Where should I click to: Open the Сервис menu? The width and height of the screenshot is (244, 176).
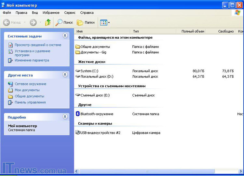coord(70,13)
